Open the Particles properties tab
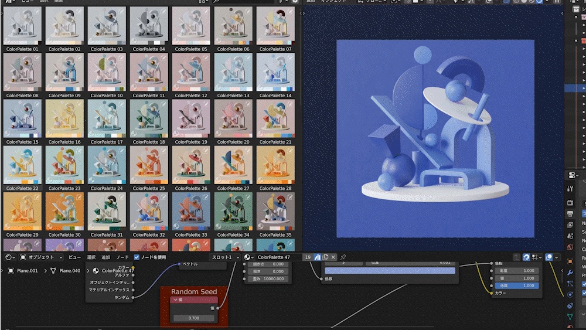 tap(570, 284)
